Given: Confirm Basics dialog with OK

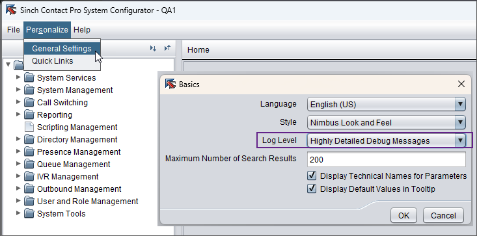Looking at the screenshot, I should click(x=403, y=215).
